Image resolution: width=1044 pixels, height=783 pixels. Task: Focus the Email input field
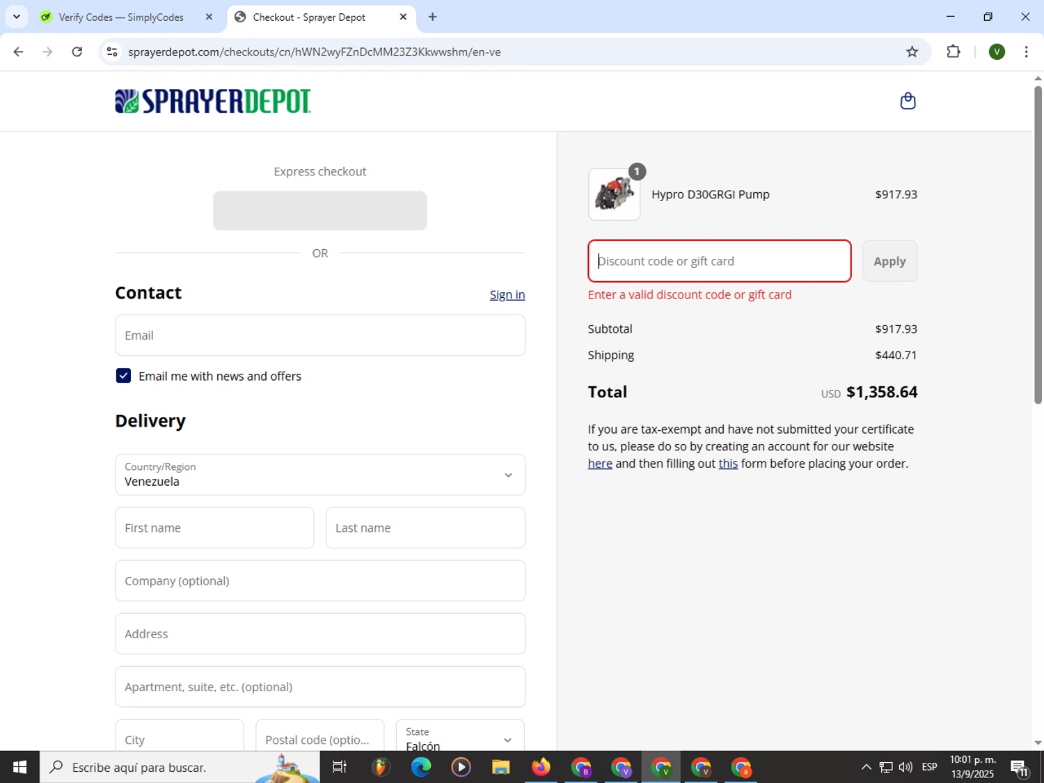coord(320,335)
